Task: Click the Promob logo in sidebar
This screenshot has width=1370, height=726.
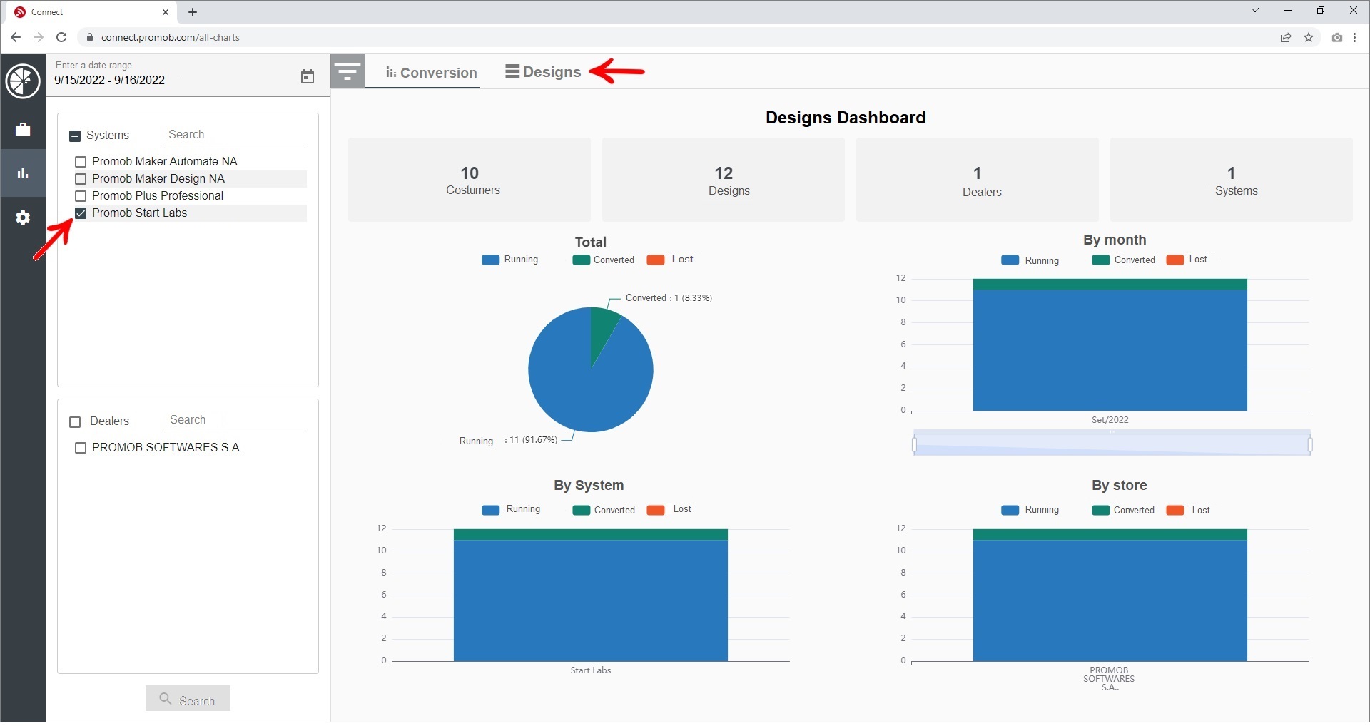Action: [23, 81]
